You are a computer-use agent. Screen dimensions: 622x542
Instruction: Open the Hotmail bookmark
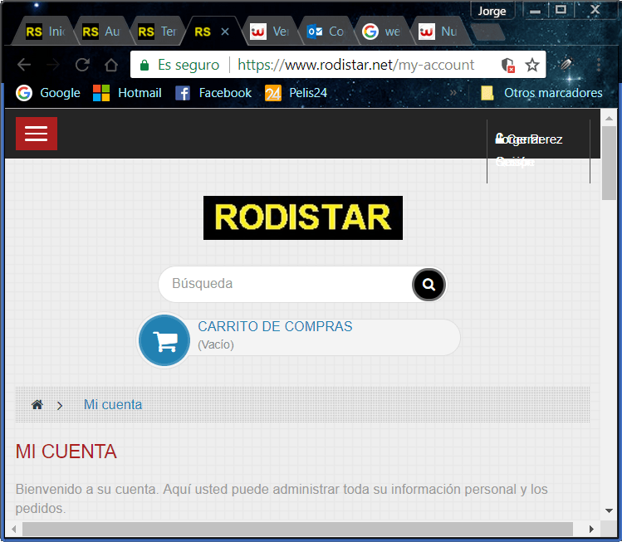[x=127, y=93]
